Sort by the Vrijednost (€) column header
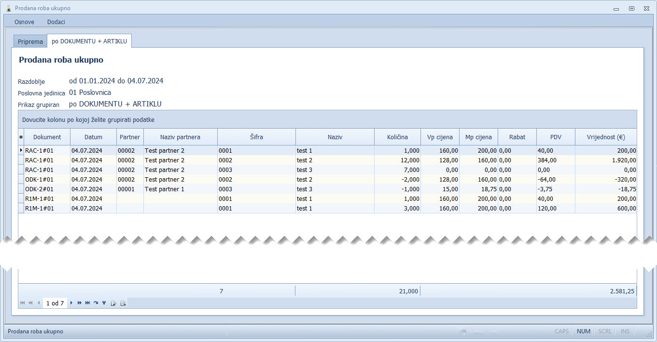657x342 pixels. pyautogui.click(x=606, y=137)
